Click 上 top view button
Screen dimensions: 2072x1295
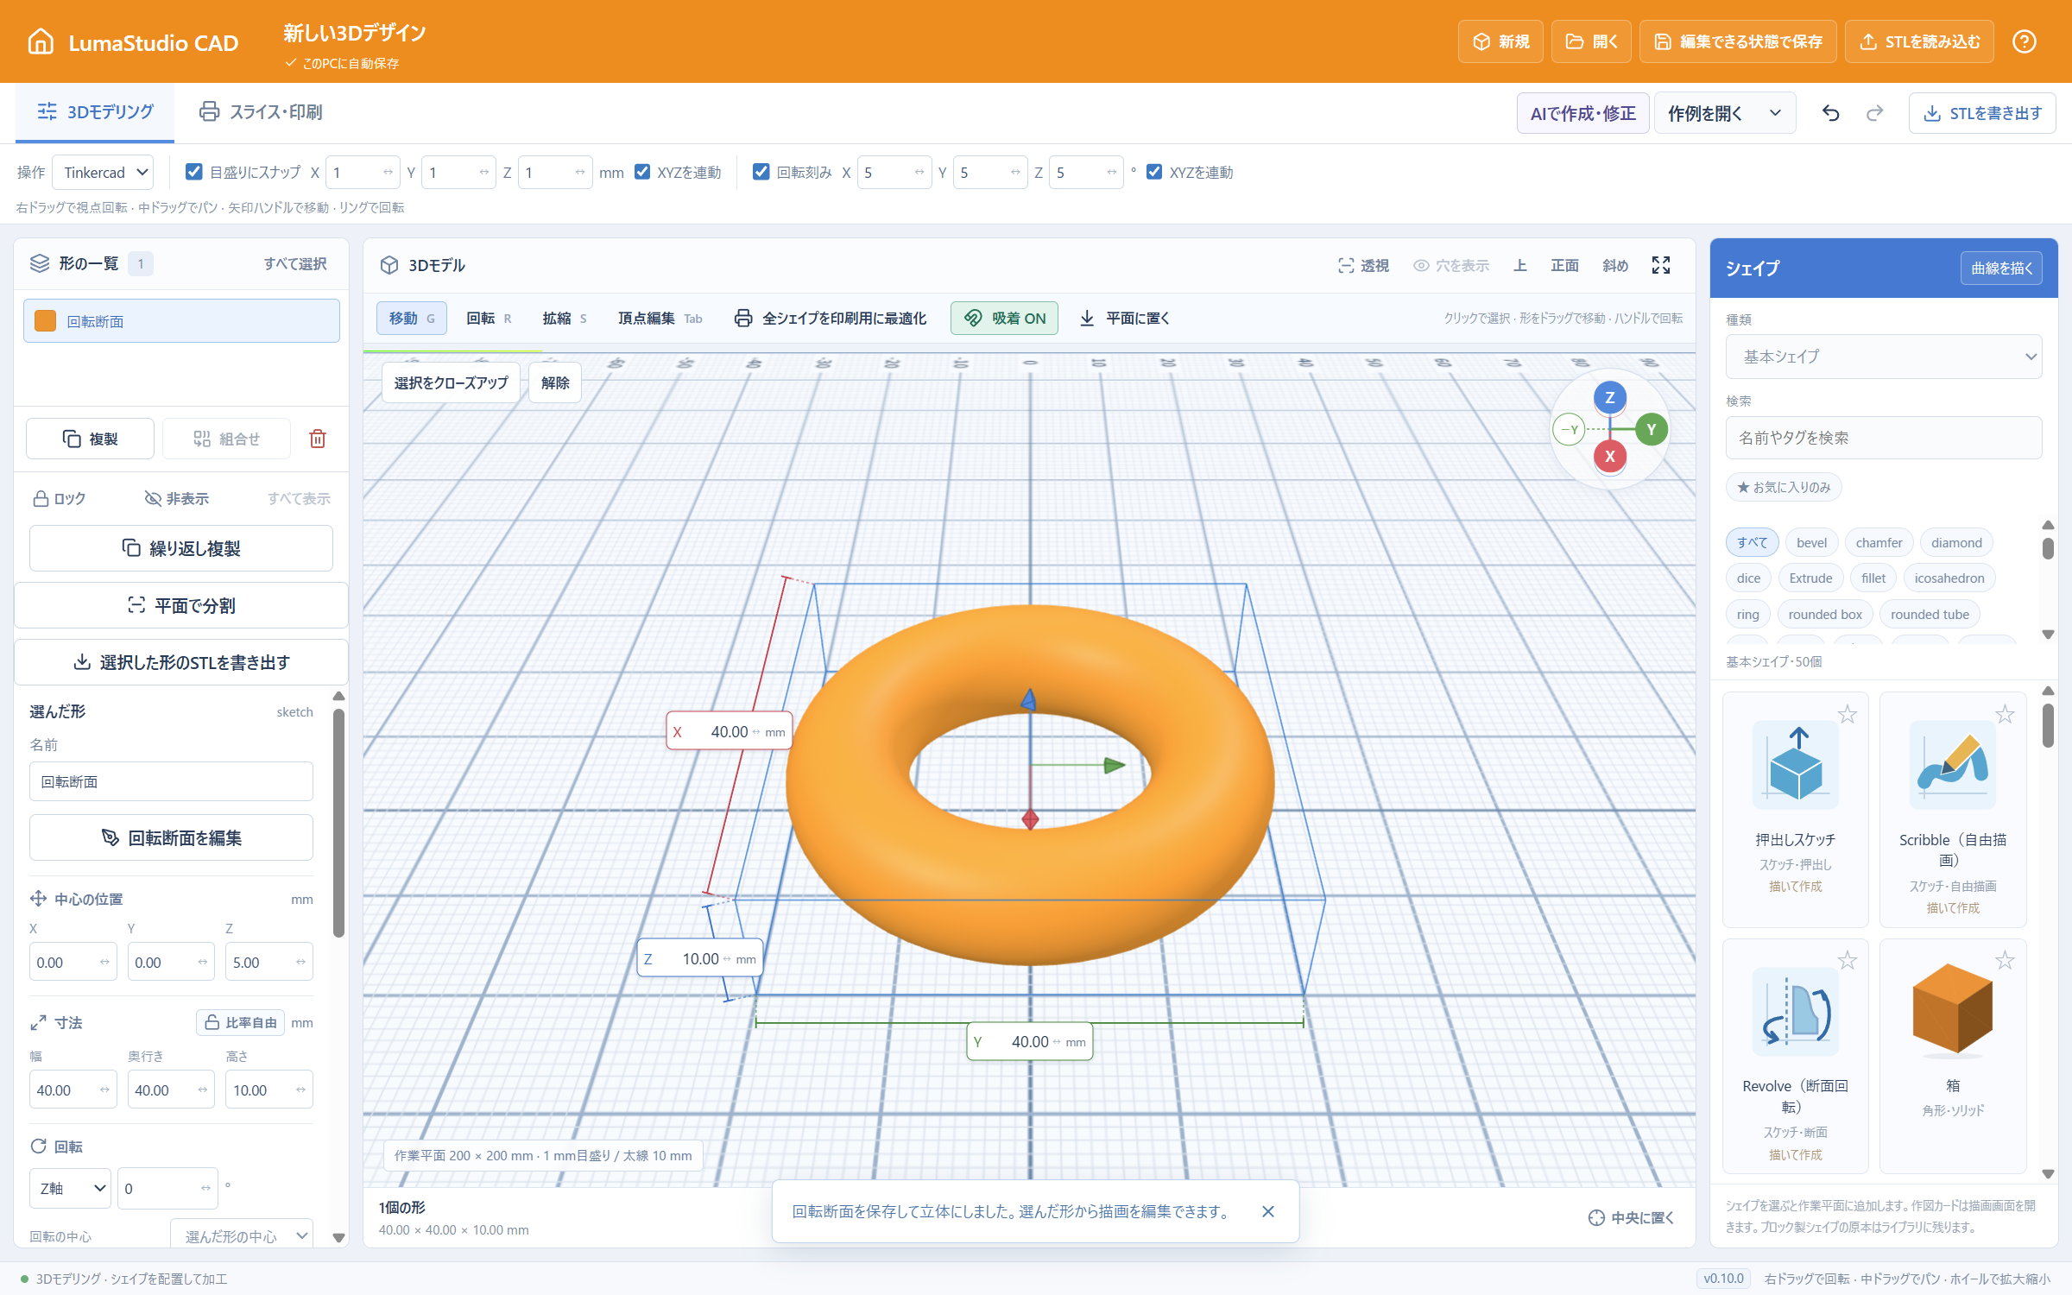1520,266
